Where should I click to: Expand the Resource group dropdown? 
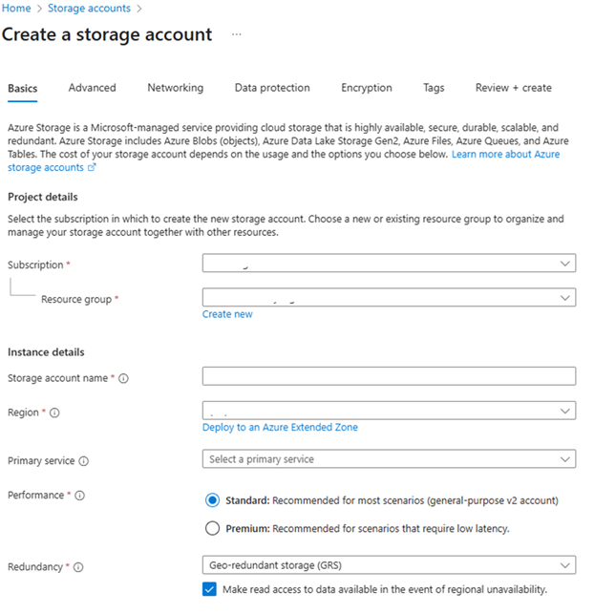click(389, 298)
